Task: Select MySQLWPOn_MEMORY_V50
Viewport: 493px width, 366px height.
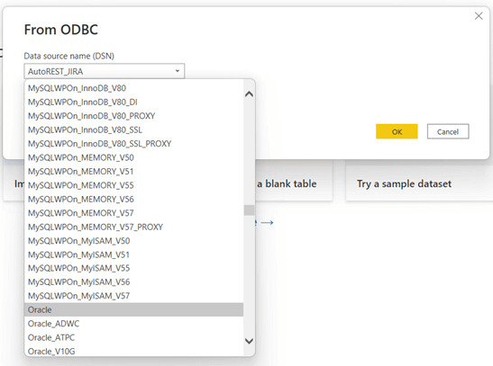Action: 133,157
